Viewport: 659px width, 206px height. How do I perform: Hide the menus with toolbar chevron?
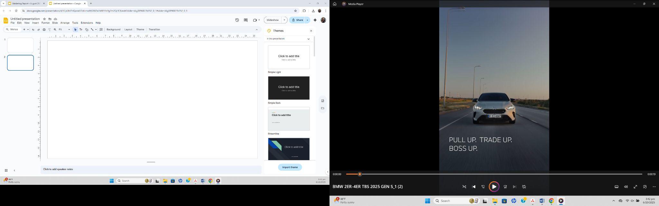click(x=257, y=30)
